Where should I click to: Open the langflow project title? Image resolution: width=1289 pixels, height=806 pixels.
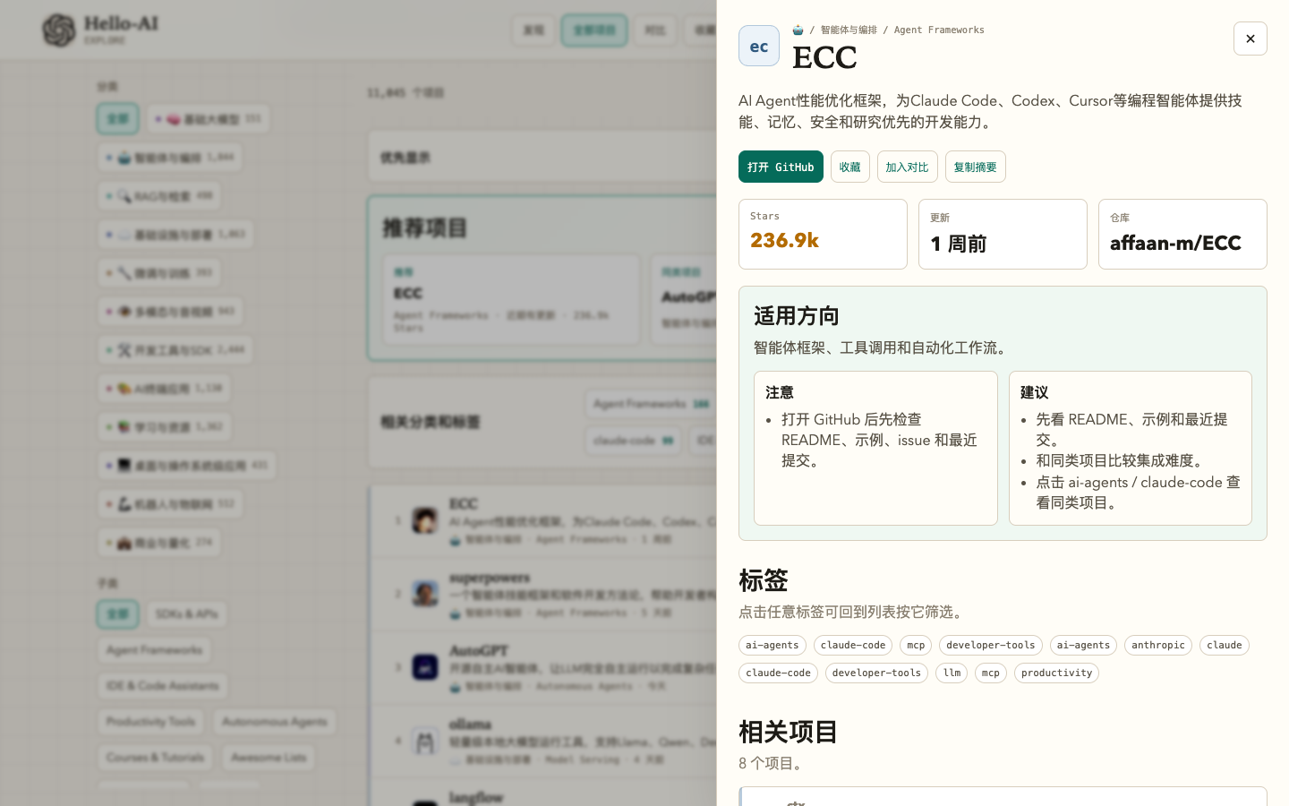coord(476,797)
